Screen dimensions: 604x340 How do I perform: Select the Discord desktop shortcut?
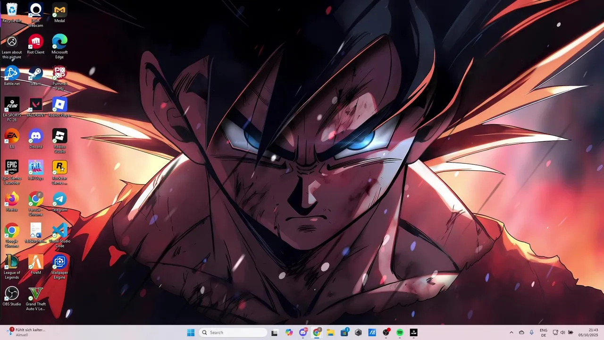pyautogui.click(x=35, y=139)
